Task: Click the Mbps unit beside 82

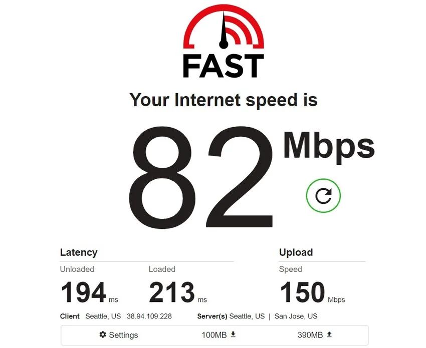Action: click(329, 148)
